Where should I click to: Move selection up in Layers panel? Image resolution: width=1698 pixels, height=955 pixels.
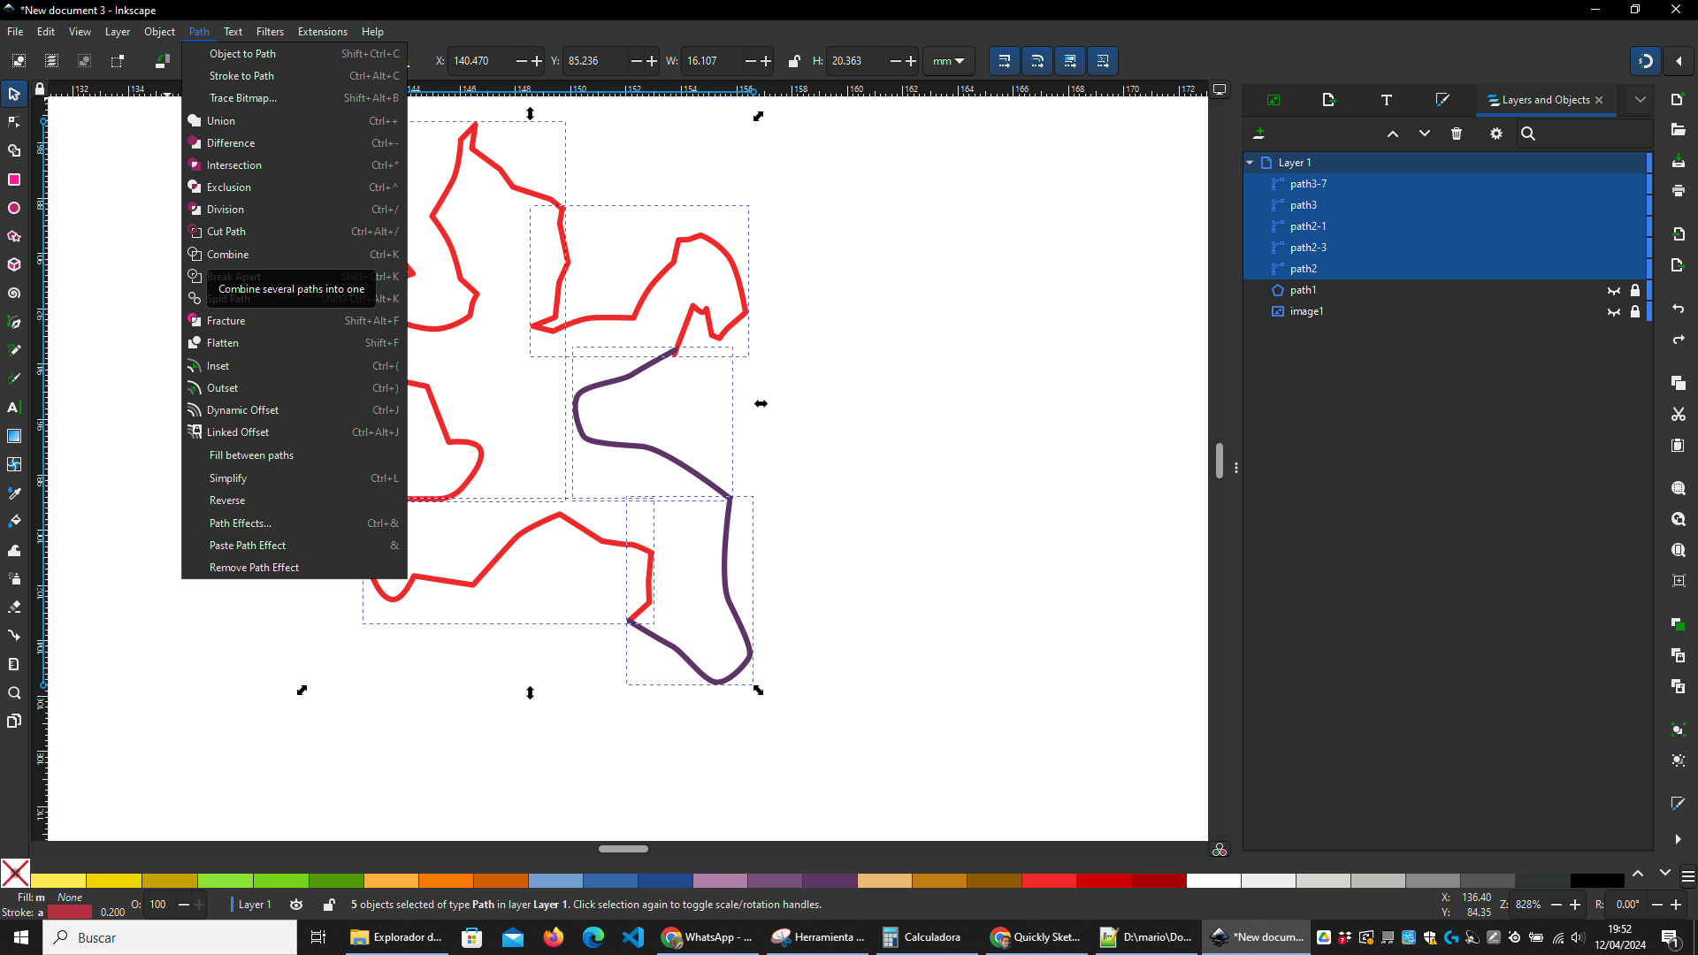point(1393,134)
